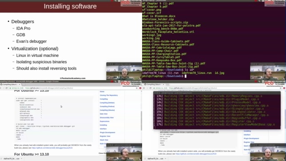The image size is (286, 161).
Task: Select 'Evan's debugger' bullet on slide
Action: coord(32,41)
